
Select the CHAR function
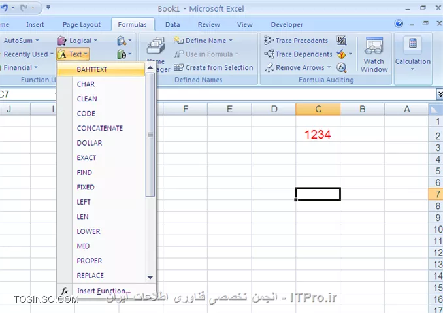[101, 84]
